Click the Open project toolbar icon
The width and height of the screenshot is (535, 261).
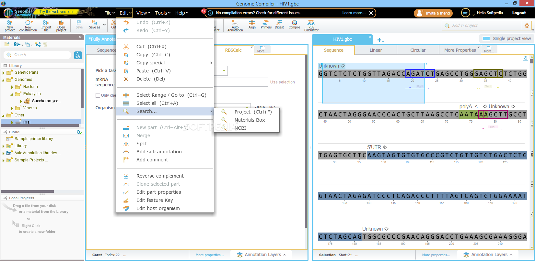tap(61, 26)
